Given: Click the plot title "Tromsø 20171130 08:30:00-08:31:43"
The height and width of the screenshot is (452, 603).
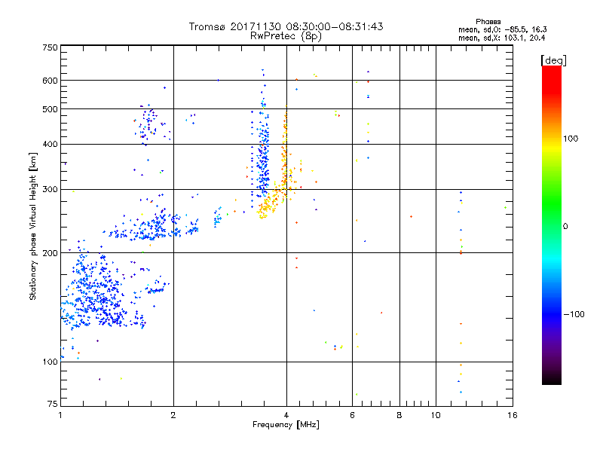Looking at the screenshot, I should [286, 26].
